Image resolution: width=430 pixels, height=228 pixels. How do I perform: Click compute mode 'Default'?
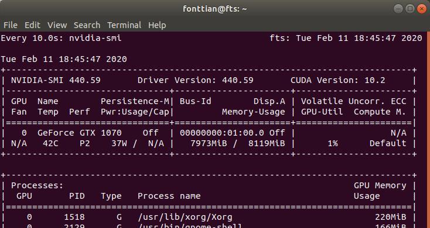tap(388, 143)
